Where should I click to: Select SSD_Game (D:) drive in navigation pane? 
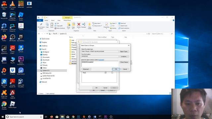point(47,73)
